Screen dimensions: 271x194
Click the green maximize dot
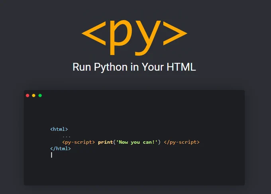(40, 96)
